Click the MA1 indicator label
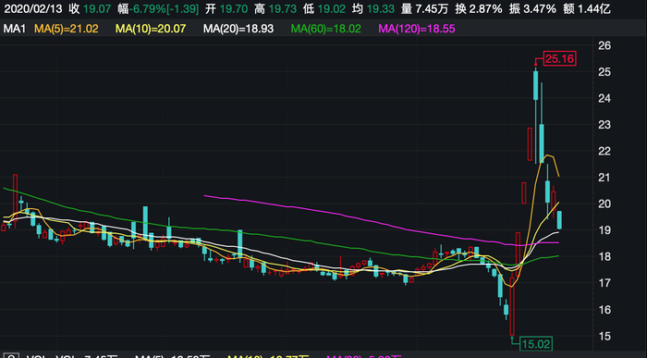The width and height of the screenshot is (647, 358). coord(15,29)
